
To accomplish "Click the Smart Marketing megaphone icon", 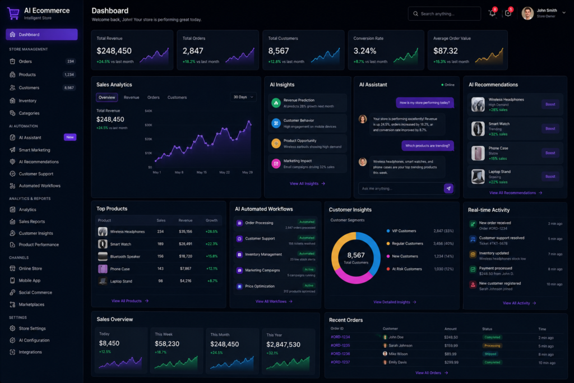I will pos(12,150).
